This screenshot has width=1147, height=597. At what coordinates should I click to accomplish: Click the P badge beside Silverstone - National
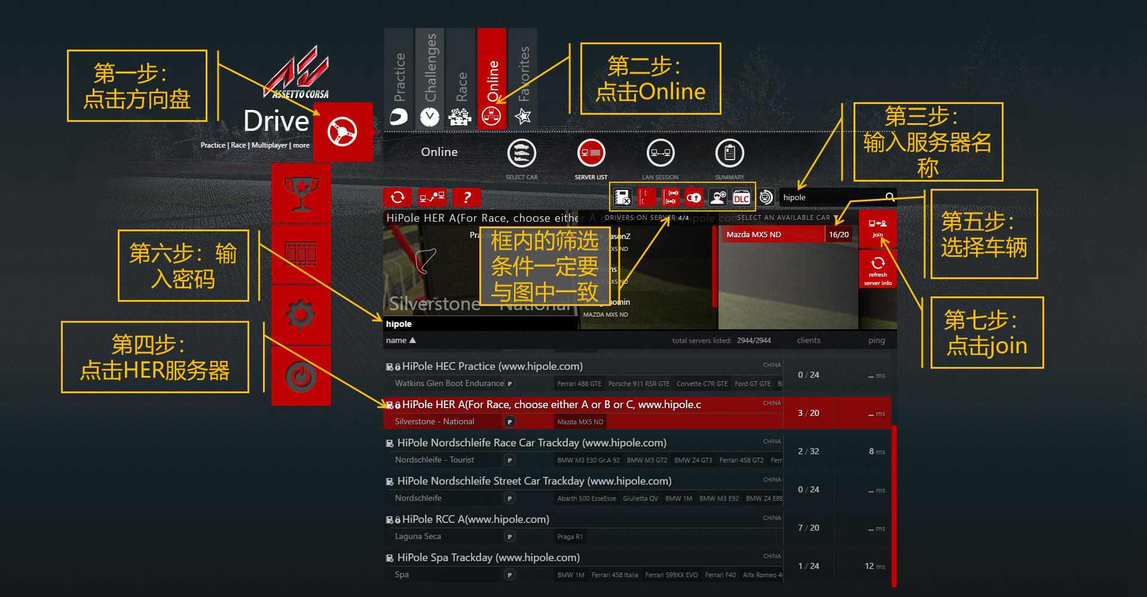510,422
